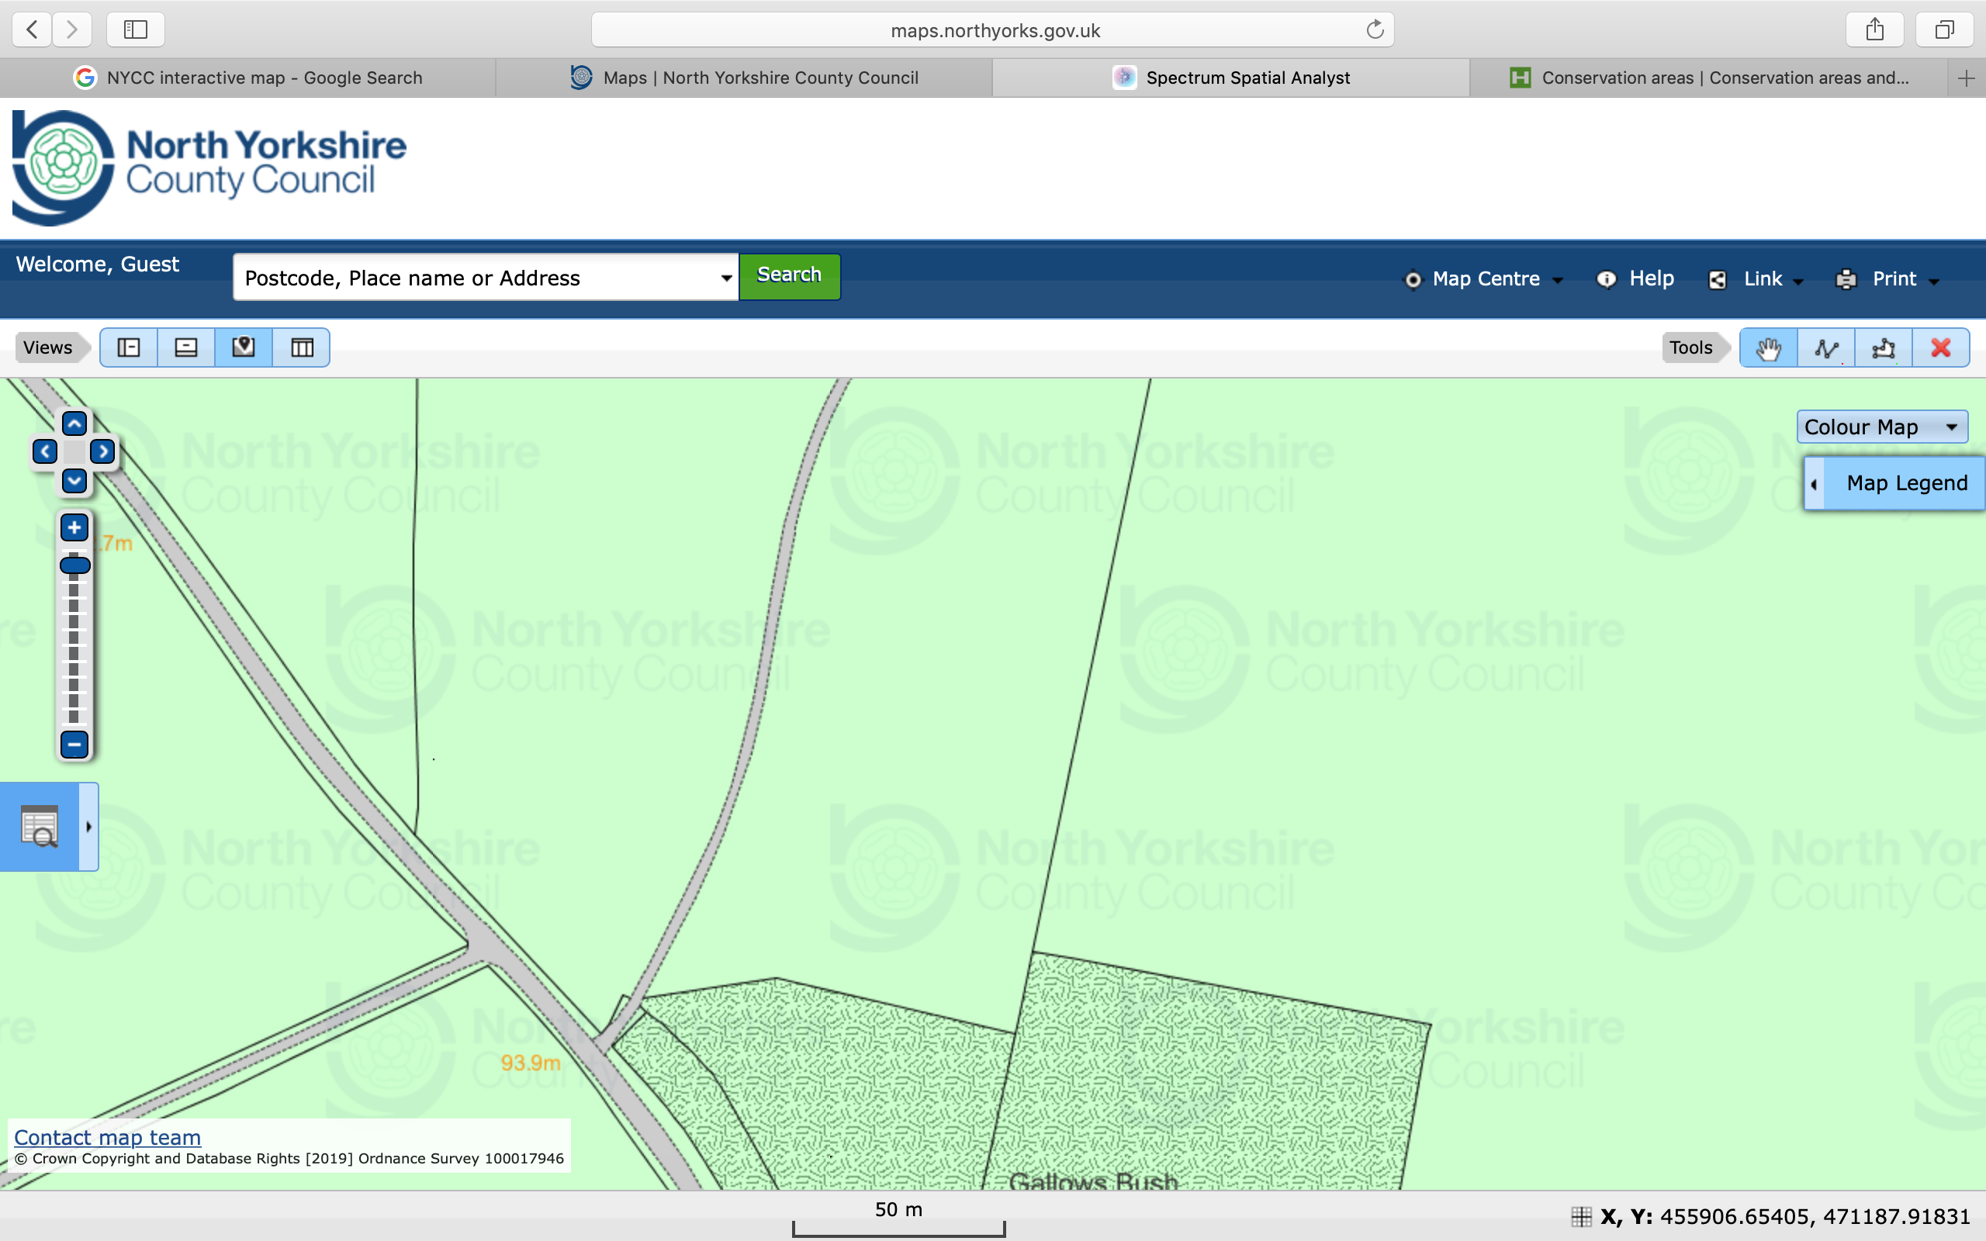Open the Colour Map dropdown
This screenshot has width=1986, height=1241.
click(x=1881, y=427)
